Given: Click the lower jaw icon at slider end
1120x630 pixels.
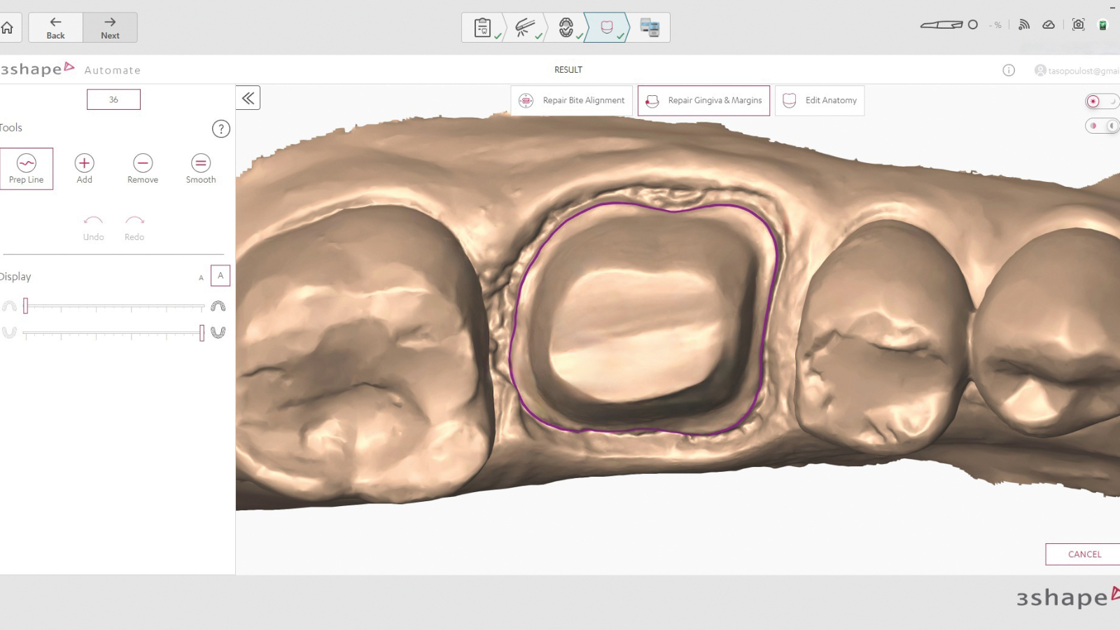Looking at the screenshot, I should [218, 332].
